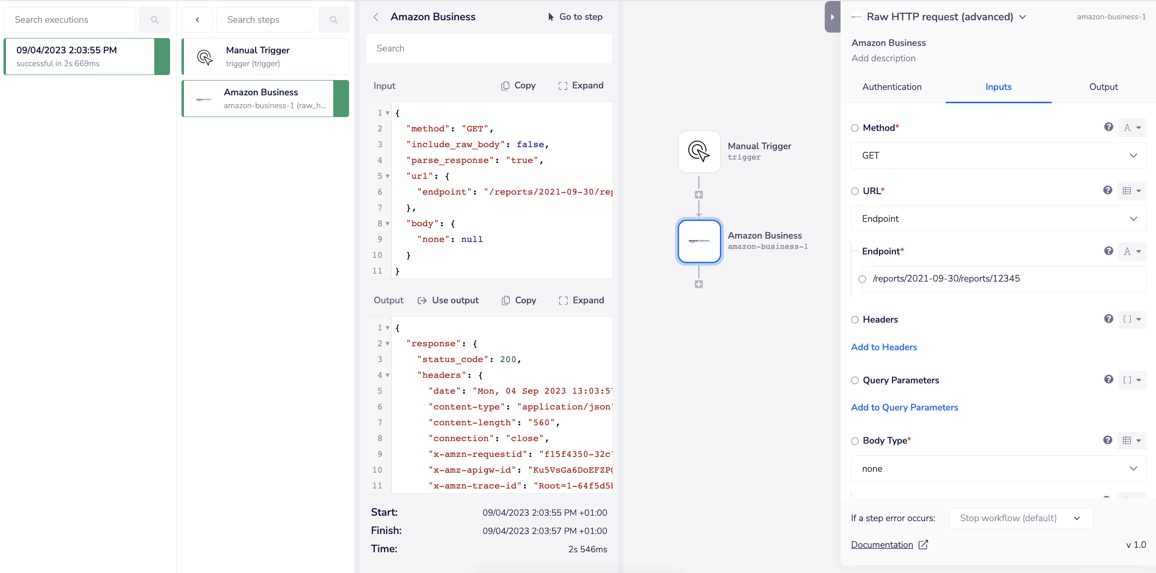Click Use output button in Output panel

click(x=448, y=300)
